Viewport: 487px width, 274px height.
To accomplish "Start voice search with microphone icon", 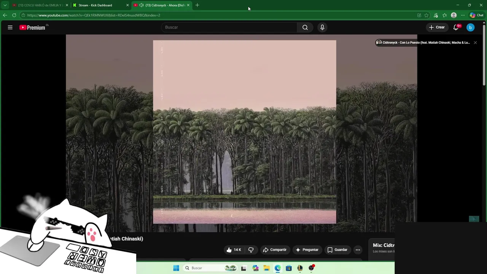I will point(322,27).
